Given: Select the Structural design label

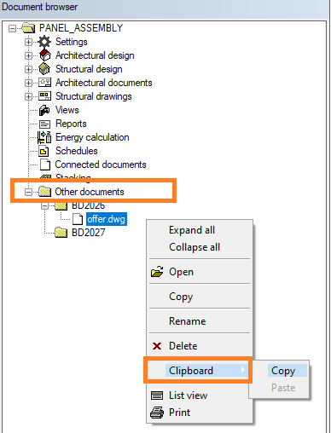Looking at the screenshot, I should pos(89,69).
